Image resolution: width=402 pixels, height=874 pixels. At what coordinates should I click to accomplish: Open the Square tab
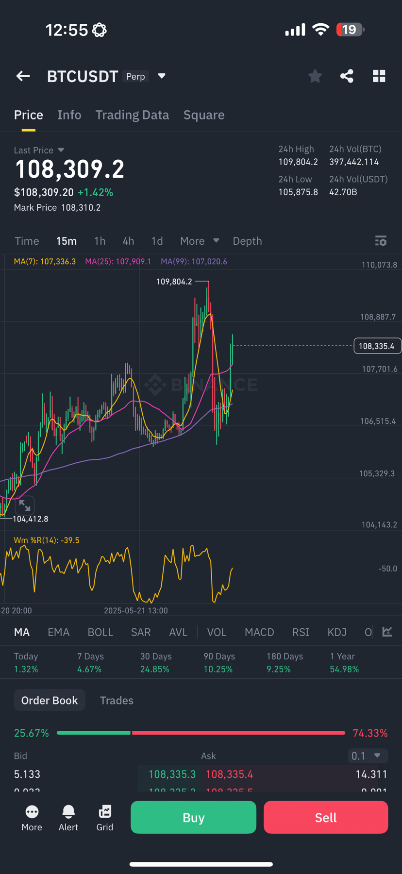pyautogui.click(x=204, y=115)
